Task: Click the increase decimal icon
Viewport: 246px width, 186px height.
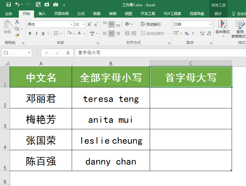Action: point(202,33)
